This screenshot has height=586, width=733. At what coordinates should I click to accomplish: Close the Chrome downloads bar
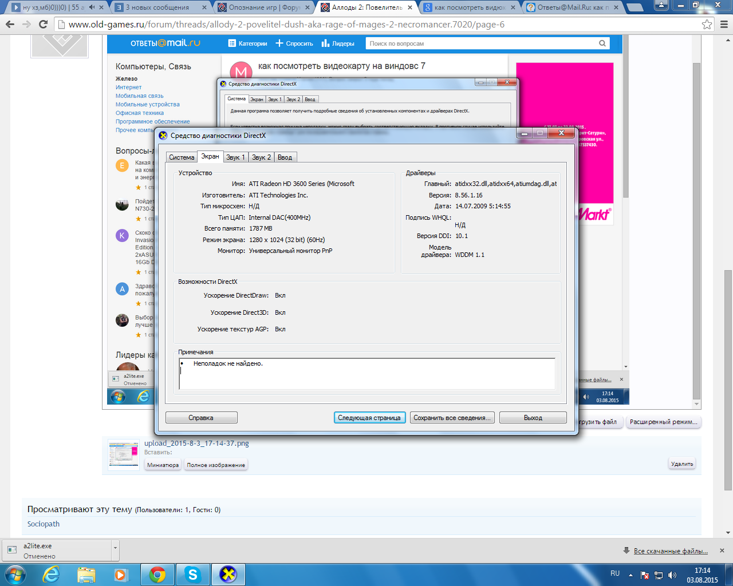722,551
